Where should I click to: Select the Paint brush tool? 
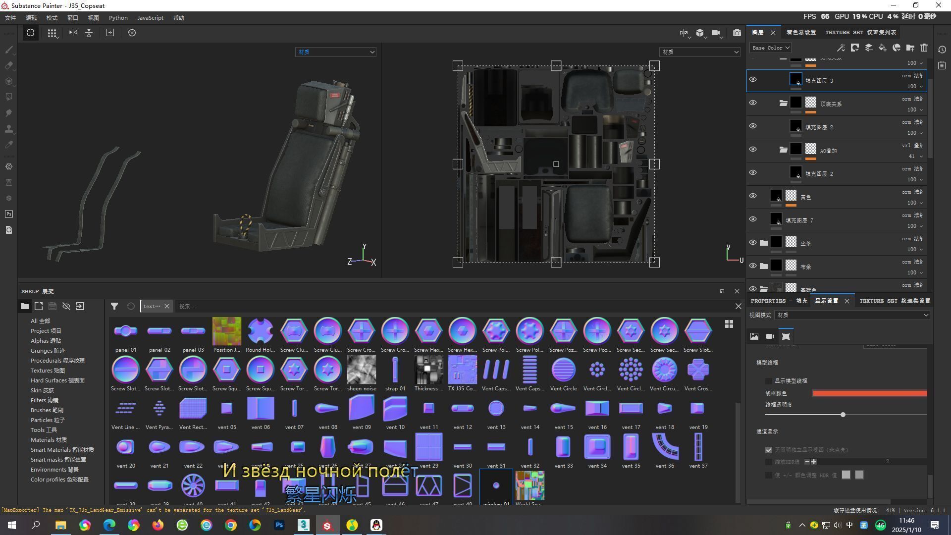tap(8, 50)
